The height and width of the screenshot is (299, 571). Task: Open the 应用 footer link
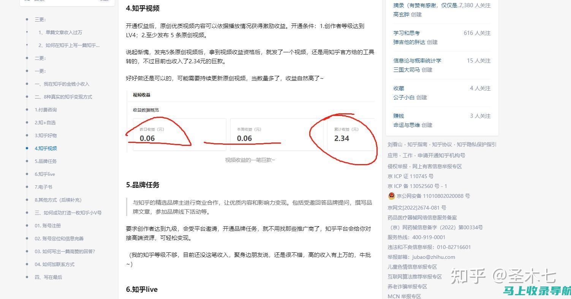[392, 155]
